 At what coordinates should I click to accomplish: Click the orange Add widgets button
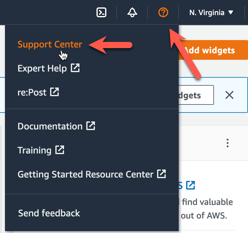213,50
